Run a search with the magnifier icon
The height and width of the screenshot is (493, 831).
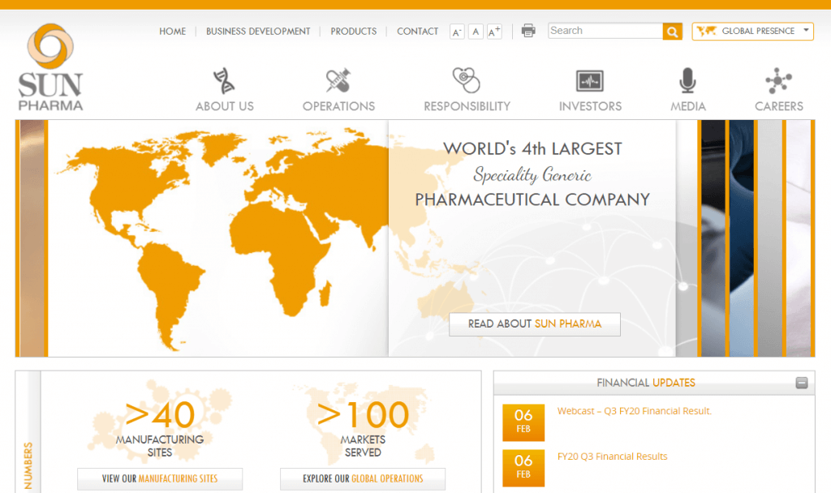672,31
